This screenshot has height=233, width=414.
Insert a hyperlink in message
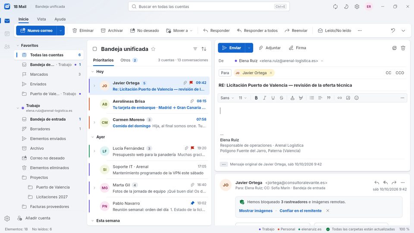(x=339, y=98)
